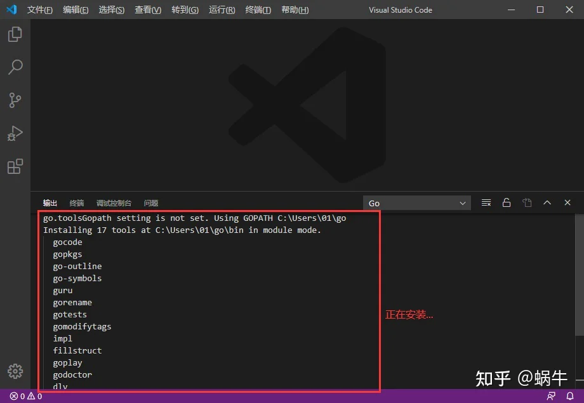Close the Visual Studio Code window
The width and height of the screenshot is (584, 403).
569,10
